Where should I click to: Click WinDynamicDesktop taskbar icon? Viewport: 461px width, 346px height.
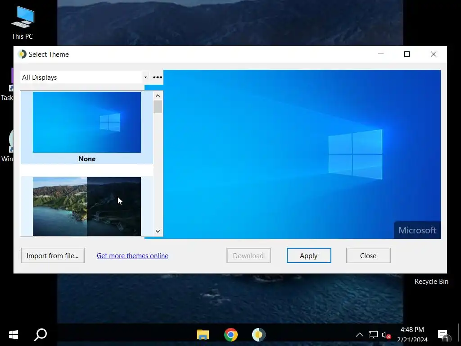tap(259, 335)
